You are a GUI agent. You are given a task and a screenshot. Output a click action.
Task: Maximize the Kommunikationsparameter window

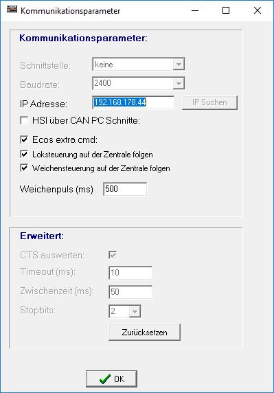click(x=226, y=10)
